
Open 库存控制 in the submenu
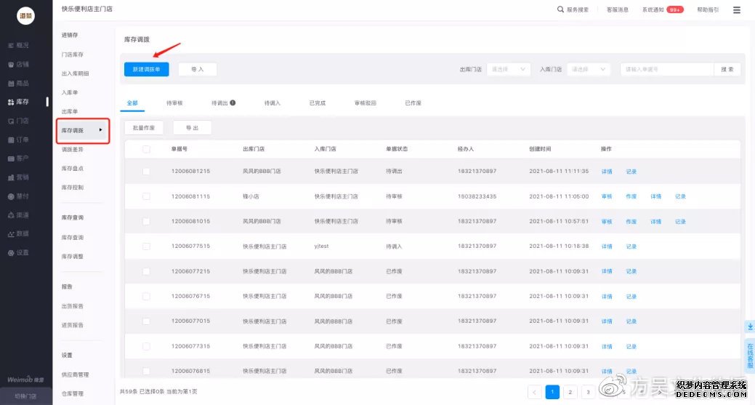click(72, 188)
